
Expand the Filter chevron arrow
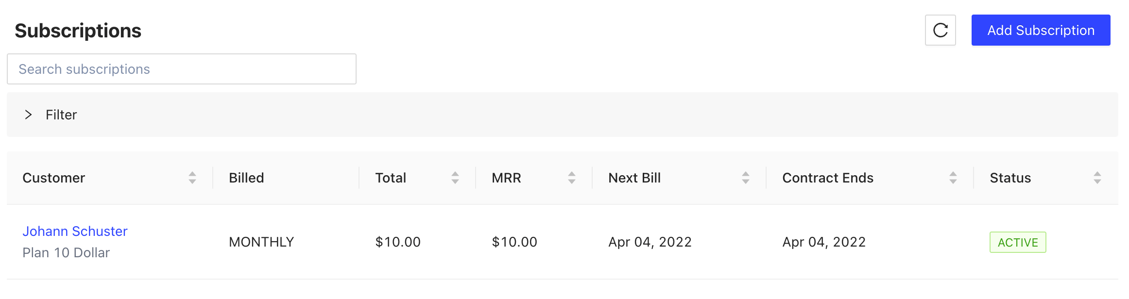point(28,115)
